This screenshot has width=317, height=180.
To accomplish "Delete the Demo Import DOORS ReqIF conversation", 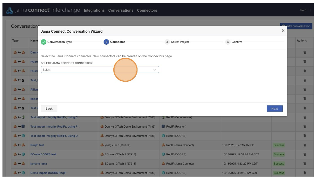I will (305, 173).
